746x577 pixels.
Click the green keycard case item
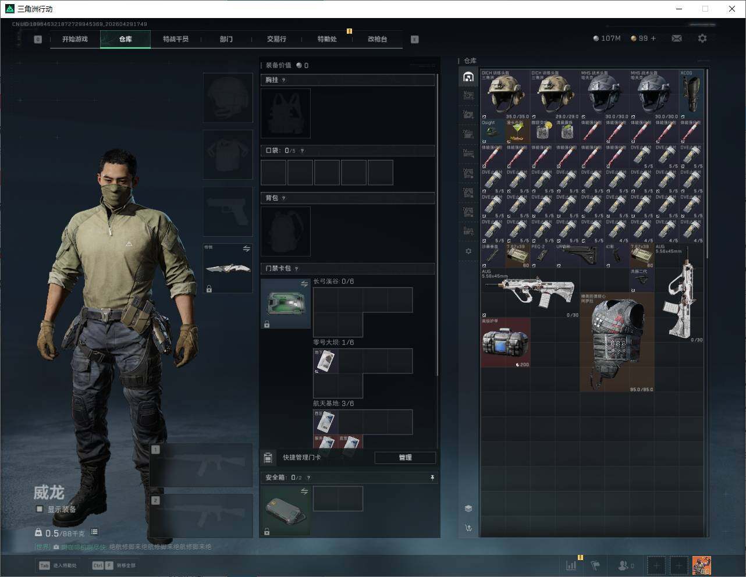[x=286, y=304]
